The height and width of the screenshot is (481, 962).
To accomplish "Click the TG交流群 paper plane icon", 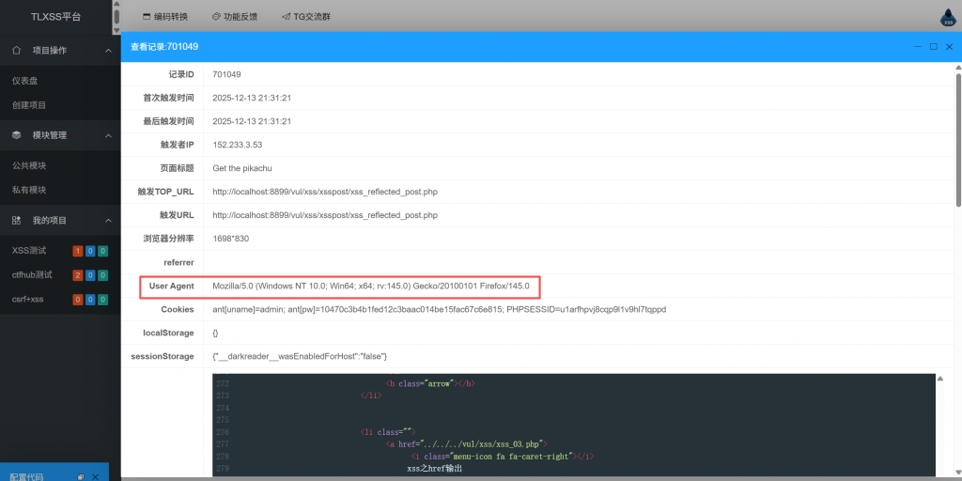I will pyautogui.click(x=286, y=17).
